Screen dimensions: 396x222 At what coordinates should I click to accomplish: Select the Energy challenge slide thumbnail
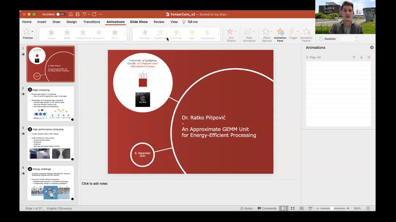coord(51,183)
